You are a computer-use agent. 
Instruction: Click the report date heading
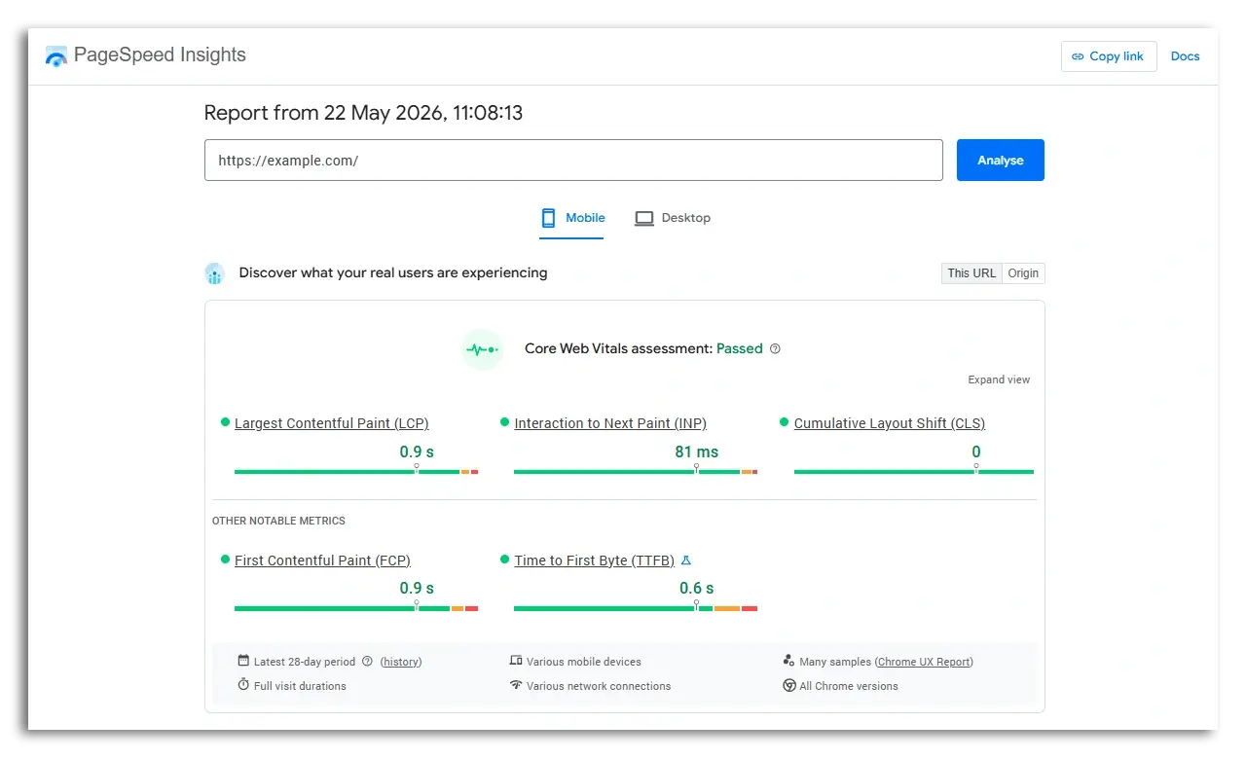(x=363, y=113)
